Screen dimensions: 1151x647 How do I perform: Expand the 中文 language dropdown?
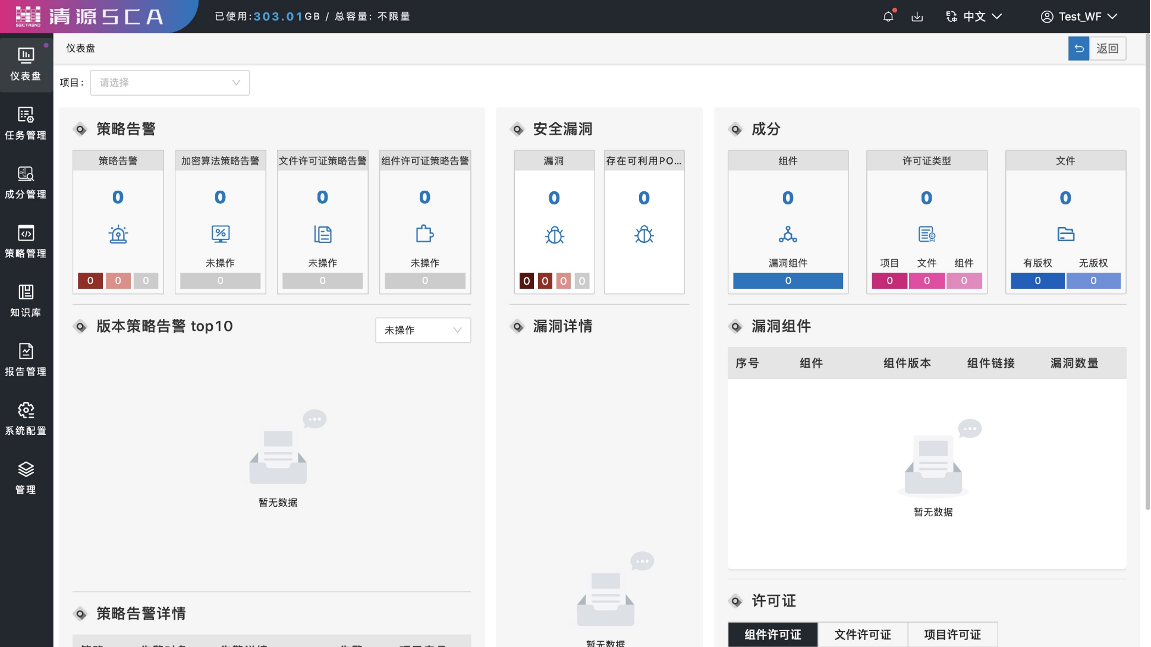(974, 17)
